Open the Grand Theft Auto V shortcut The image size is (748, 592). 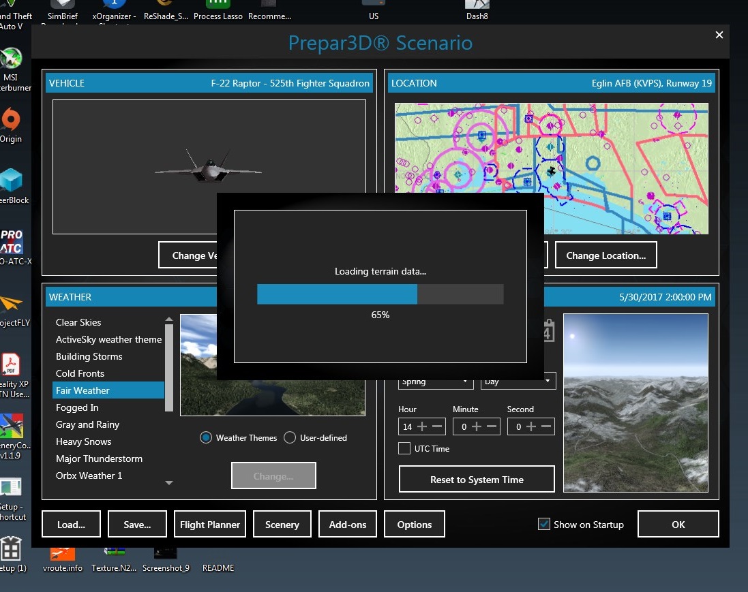(14, 16)
